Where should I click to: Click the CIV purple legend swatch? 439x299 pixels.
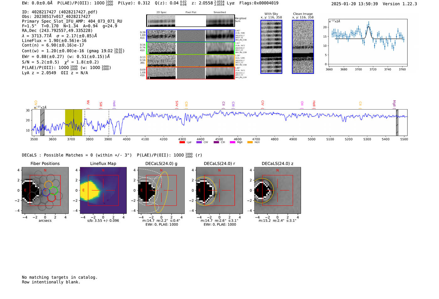199,142
